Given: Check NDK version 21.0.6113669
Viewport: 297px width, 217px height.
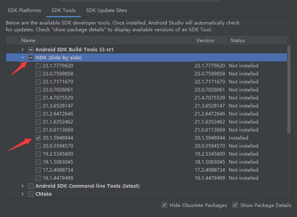Looking at the screenshot, I should click(38, 130).
